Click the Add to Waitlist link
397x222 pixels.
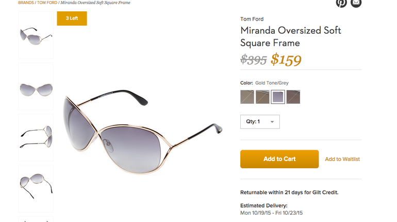point(342,159)
